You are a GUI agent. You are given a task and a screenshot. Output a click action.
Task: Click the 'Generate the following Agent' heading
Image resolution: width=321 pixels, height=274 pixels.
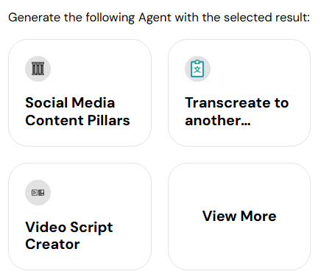point(159,18)
